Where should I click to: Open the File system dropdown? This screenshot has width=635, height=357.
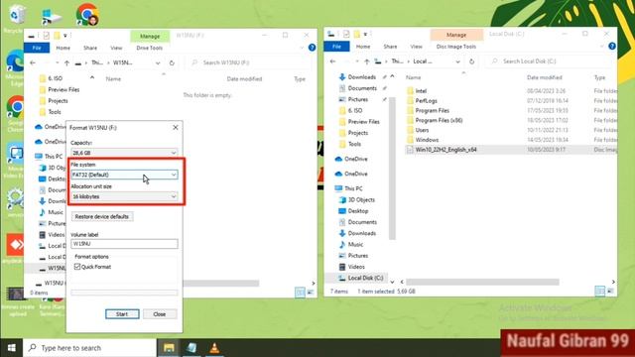pyautogui.click(x=124, y=175)
